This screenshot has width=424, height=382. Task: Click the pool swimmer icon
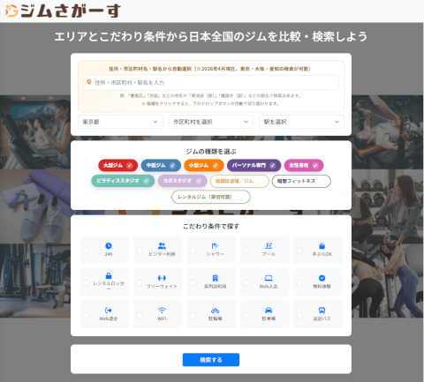(269, 245)
